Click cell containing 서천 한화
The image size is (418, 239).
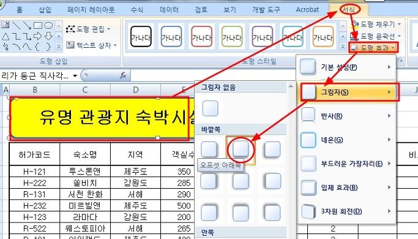click(x=85, y=194)
